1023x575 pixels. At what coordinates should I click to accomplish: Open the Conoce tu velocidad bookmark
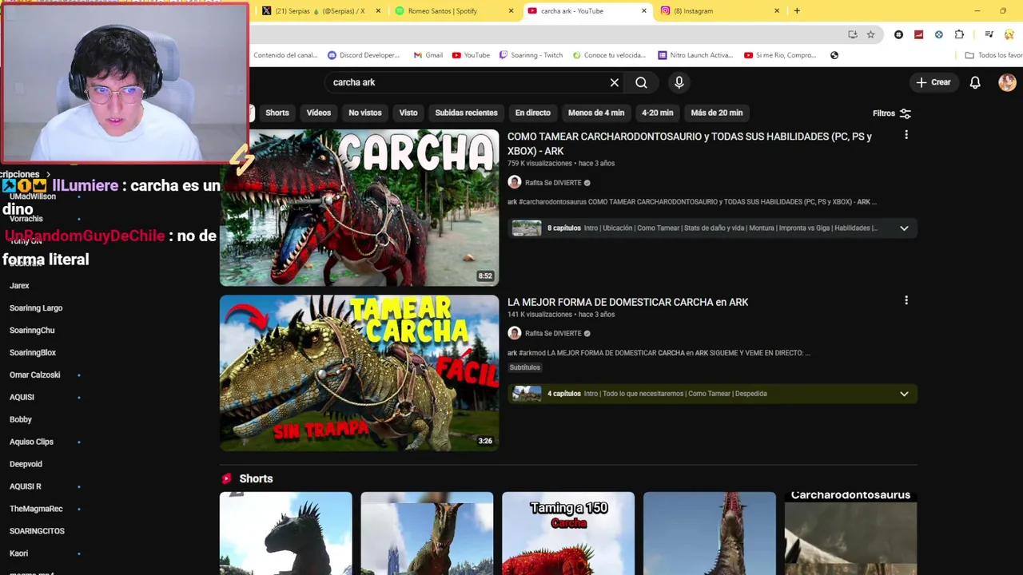(608, 55)
